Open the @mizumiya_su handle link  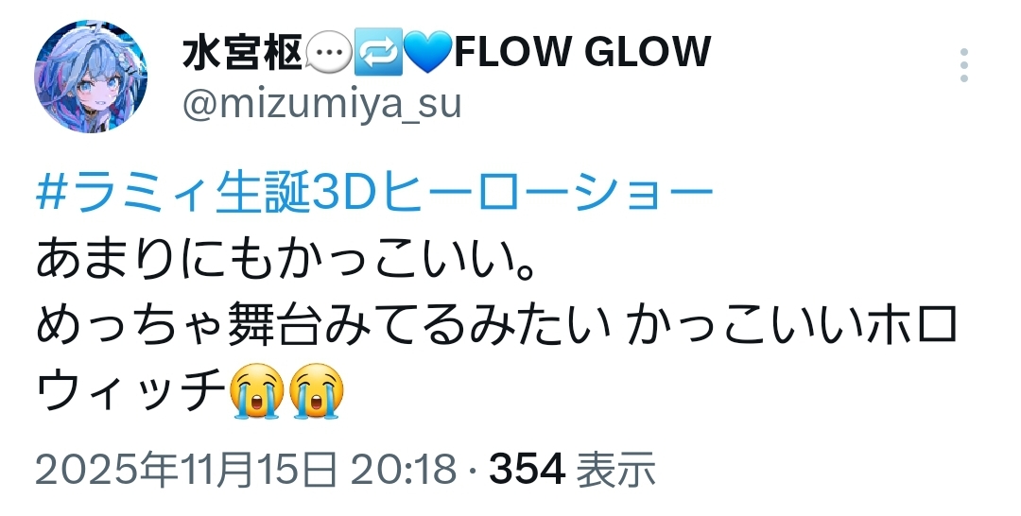322,104
